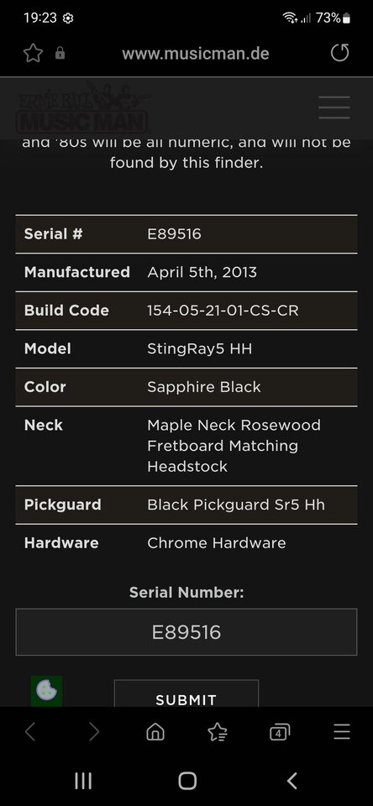Open bookmarks list star icon
This screenshot has width=373, height=806.
point(218,731)
